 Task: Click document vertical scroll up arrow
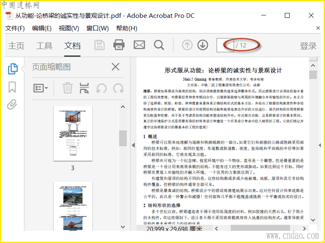point(313,66)
